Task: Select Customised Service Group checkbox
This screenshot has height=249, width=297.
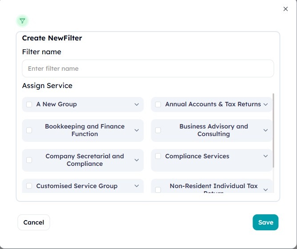Action: pyautogui.click(x=29, y=186)
